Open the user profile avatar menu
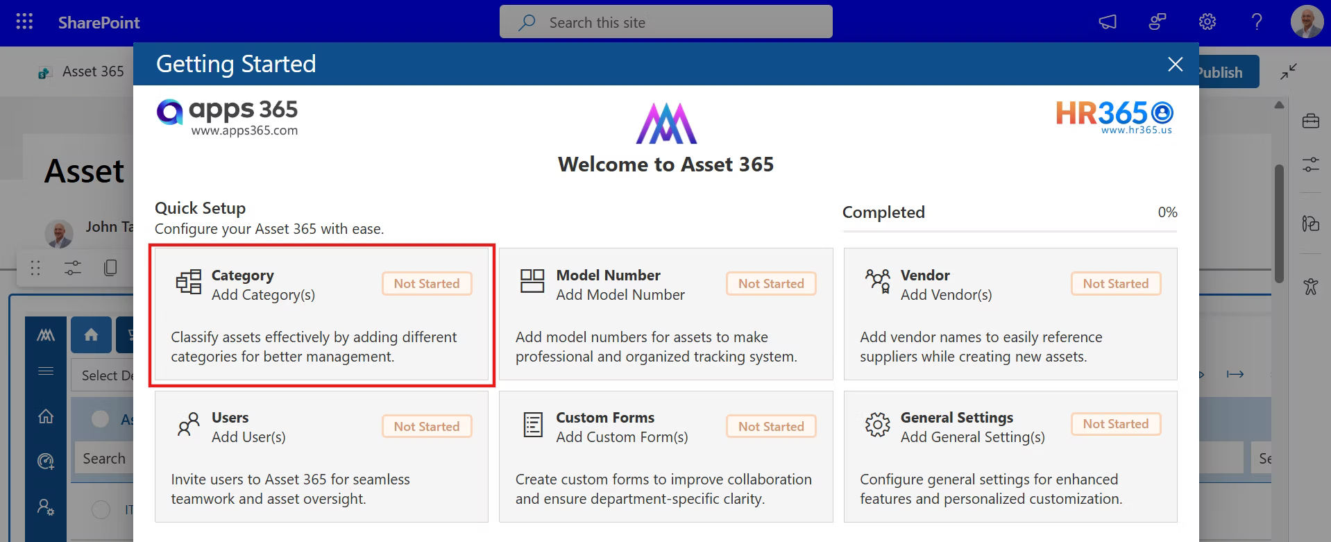1331x542 pixels. [1306, 22]
